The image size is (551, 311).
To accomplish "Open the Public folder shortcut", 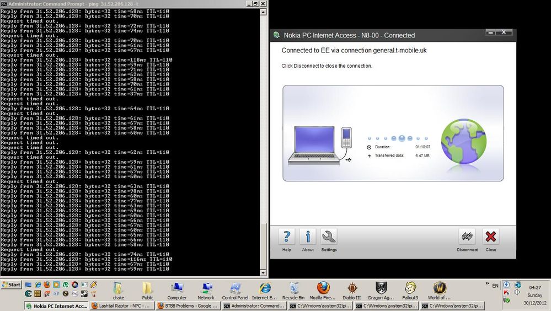I will coord(148,291).
